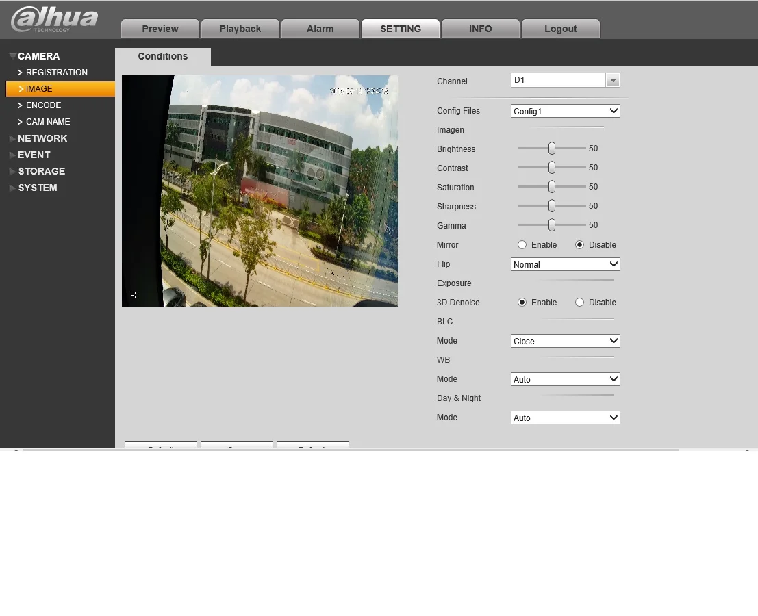Viewport: 758px width, 616px height.
Task: Adjust the Gamma slider handle
Action: [552, 225]
